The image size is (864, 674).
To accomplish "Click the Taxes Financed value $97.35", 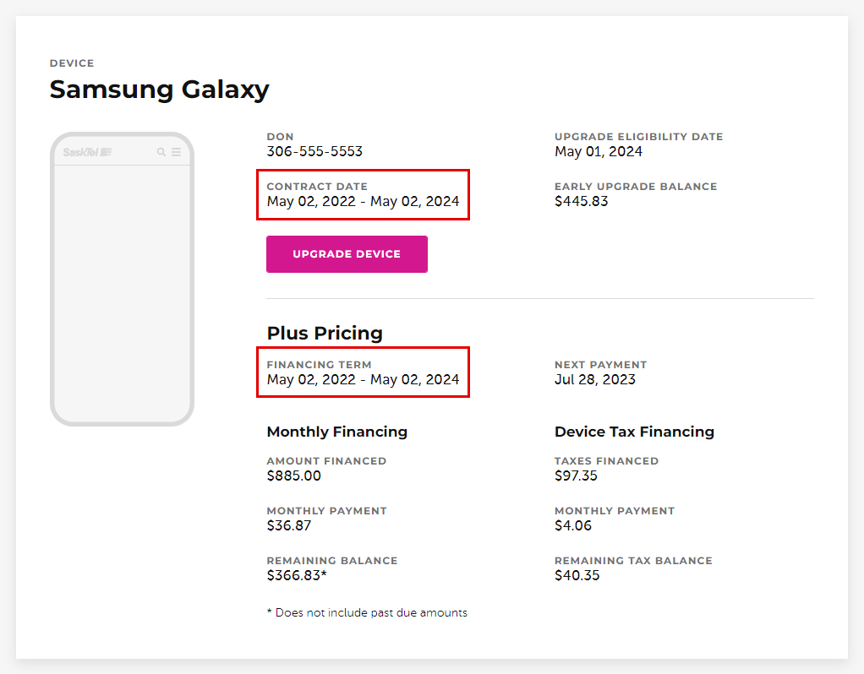I will [x=576, y=476].
